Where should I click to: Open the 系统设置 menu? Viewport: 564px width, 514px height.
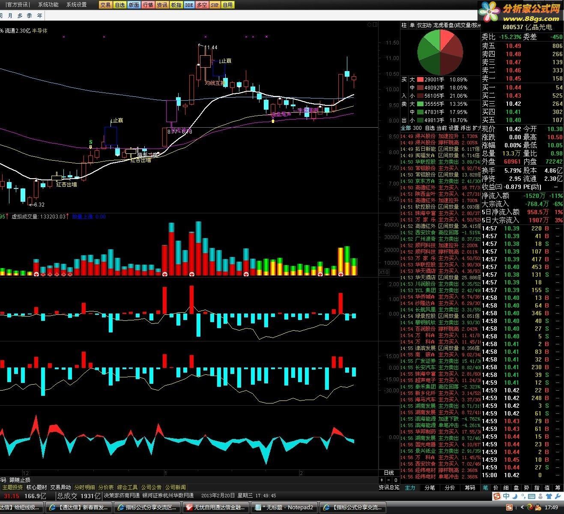76,5
